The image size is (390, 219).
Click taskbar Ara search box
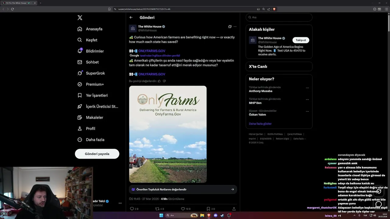(x=182, y=215)
